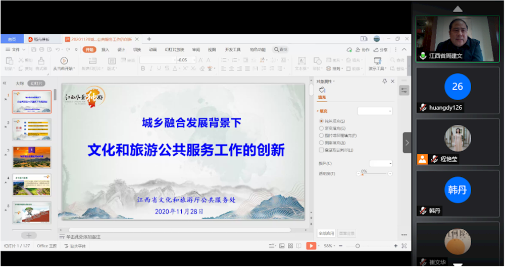Click the 文本框 text box icon

(301, 60)
